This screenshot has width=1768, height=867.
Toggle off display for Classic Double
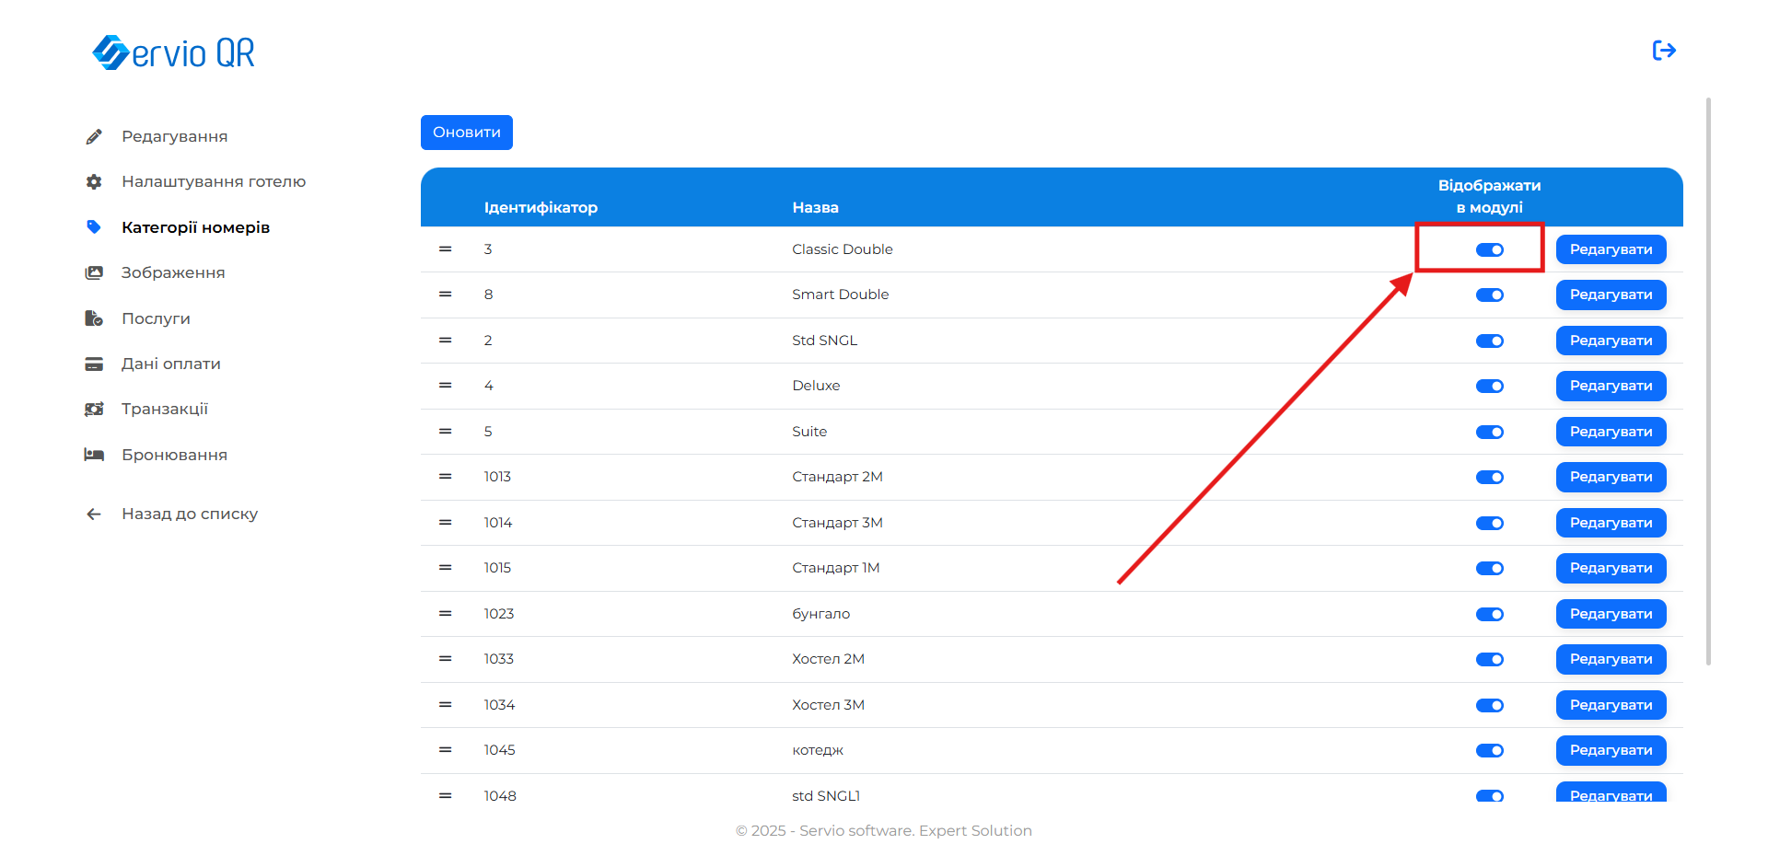pyautogui.click(x=1489, y=250)
